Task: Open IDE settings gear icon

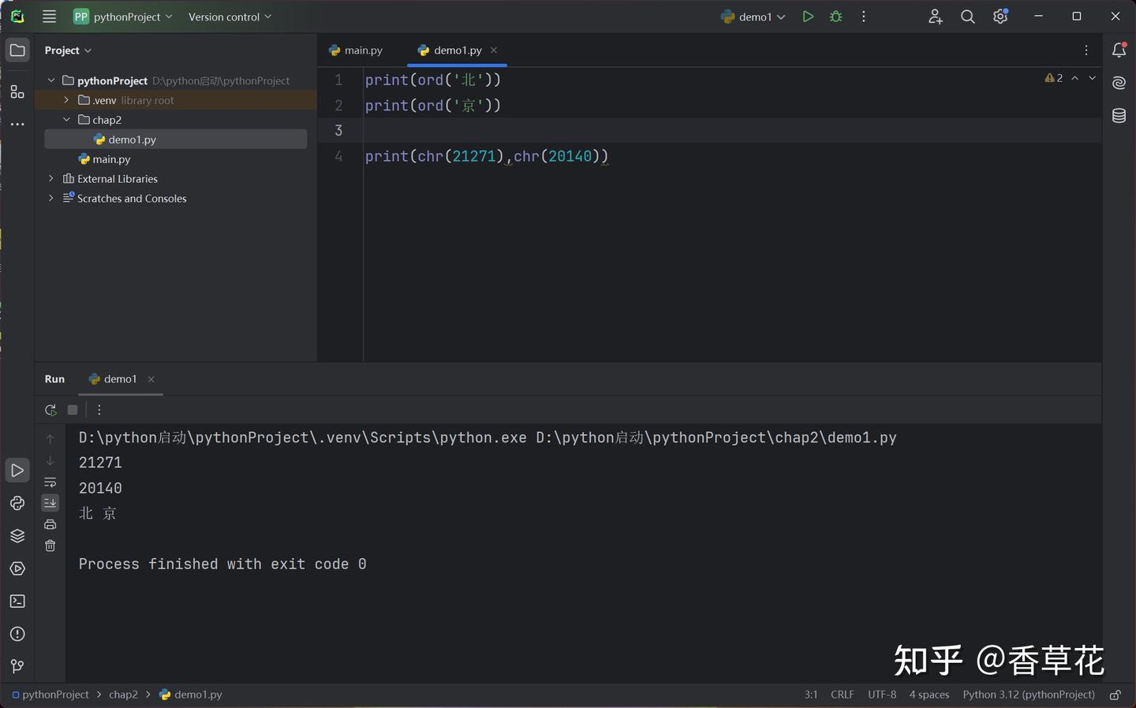Action: coord(1000,17)
